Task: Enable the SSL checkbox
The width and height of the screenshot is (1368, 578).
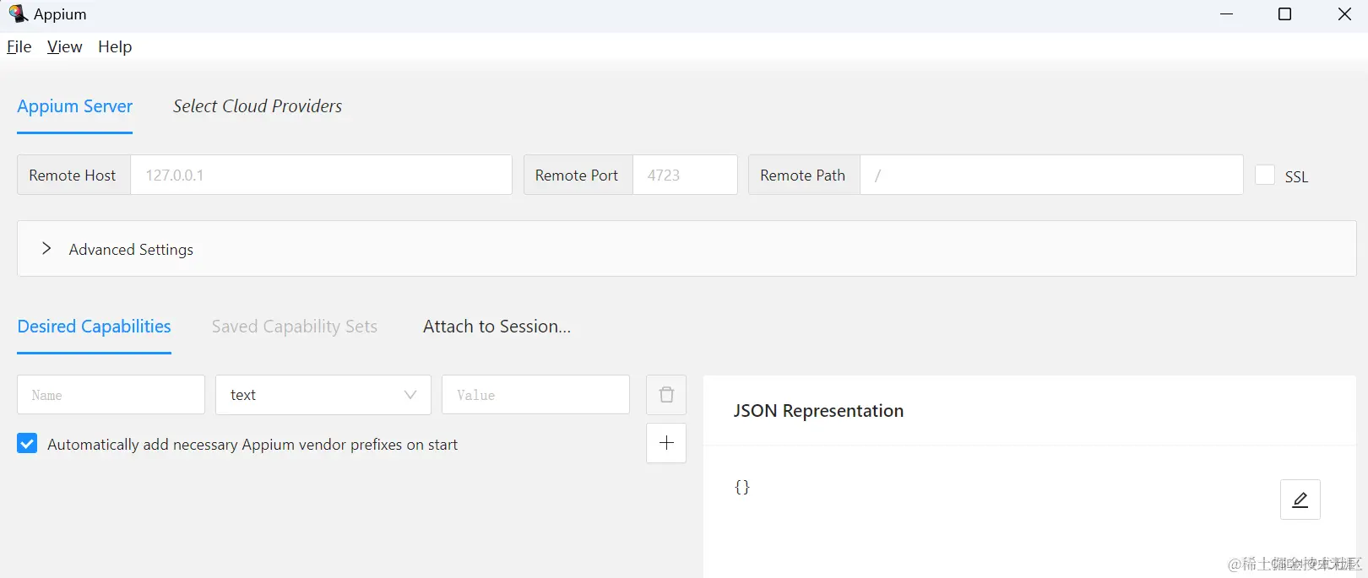Action: pos(1265,175)
